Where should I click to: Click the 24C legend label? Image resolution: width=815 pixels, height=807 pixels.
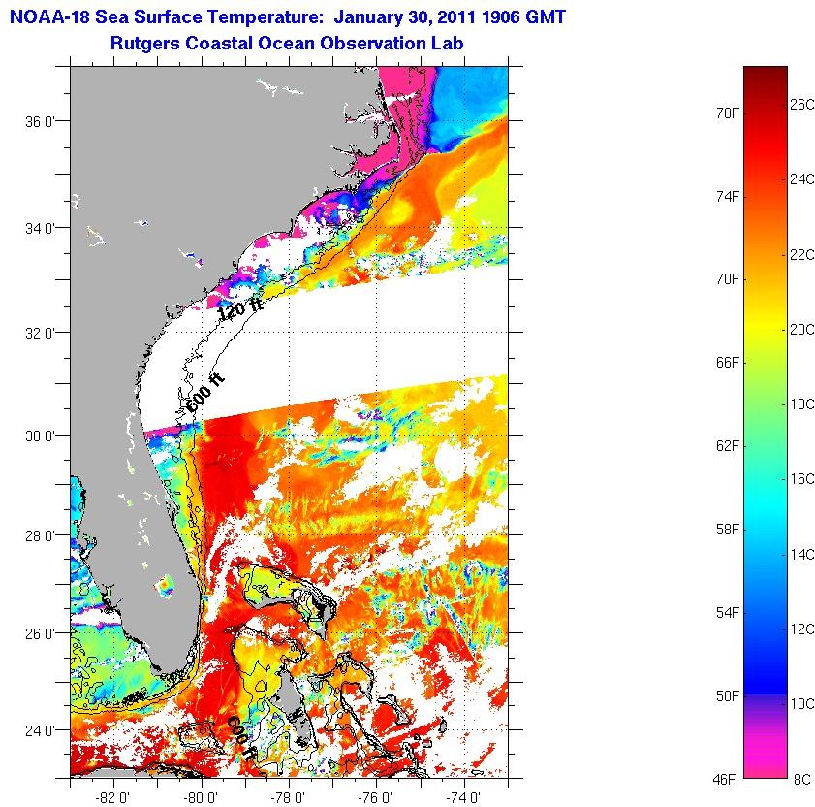click(x=802, y=179)
